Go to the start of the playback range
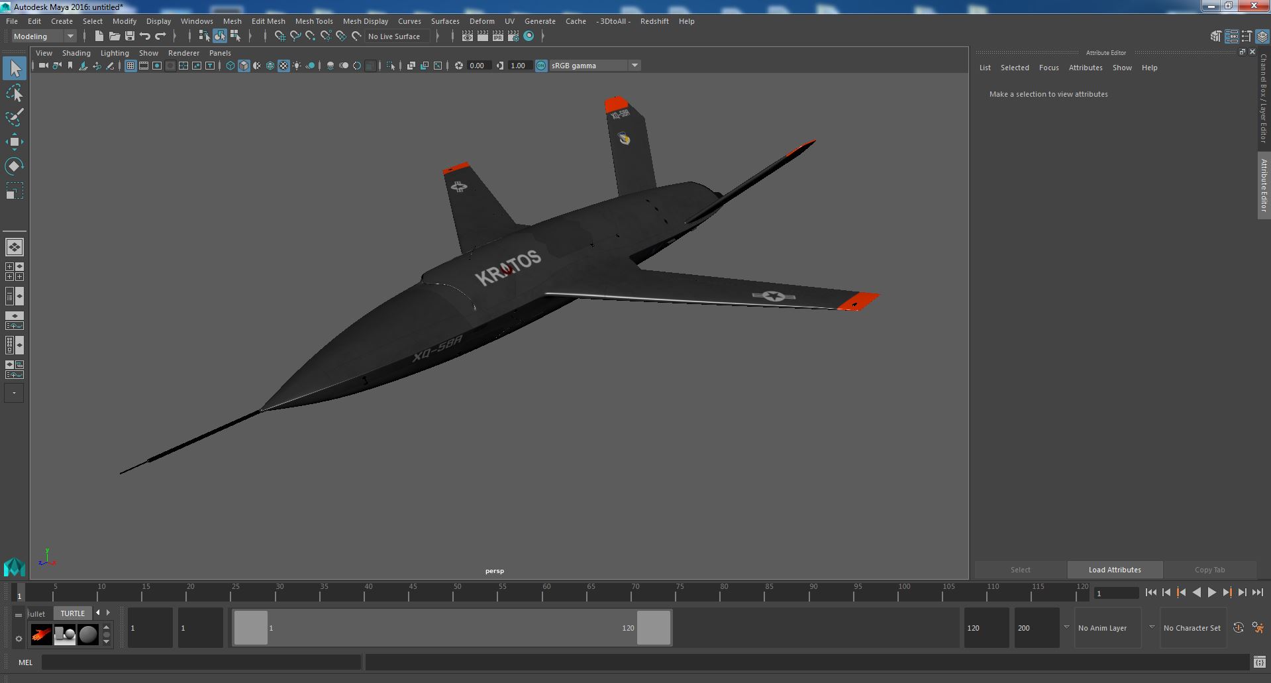This screenshot has width=1271, height=683. pos(1150,593)
